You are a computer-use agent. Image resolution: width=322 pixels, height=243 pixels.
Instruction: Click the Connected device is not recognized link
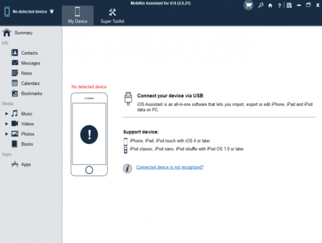tap(170, 167)
